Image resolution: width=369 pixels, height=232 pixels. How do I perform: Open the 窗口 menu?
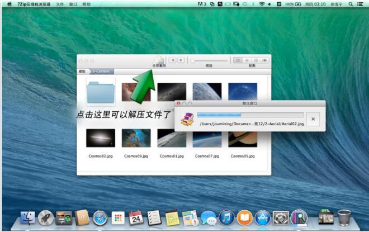click(73, 4)
